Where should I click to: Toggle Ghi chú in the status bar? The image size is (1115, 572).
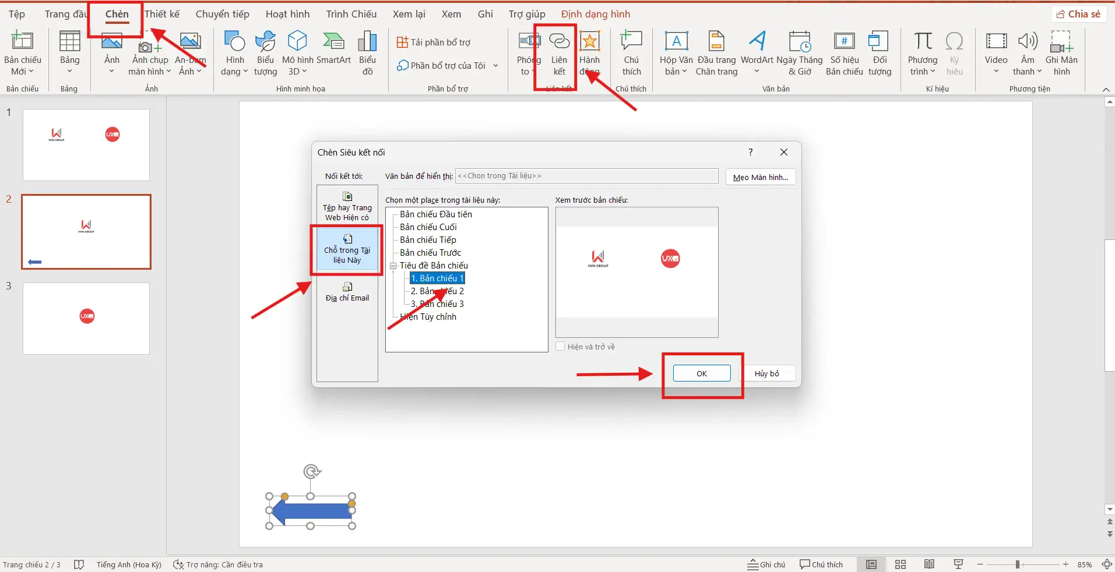pos(766,564)
